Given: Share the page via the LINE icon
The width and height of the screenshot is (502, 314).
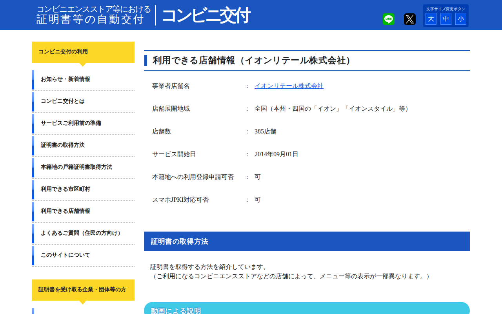Looking at the screenshot, I should [x=388, y=19].
